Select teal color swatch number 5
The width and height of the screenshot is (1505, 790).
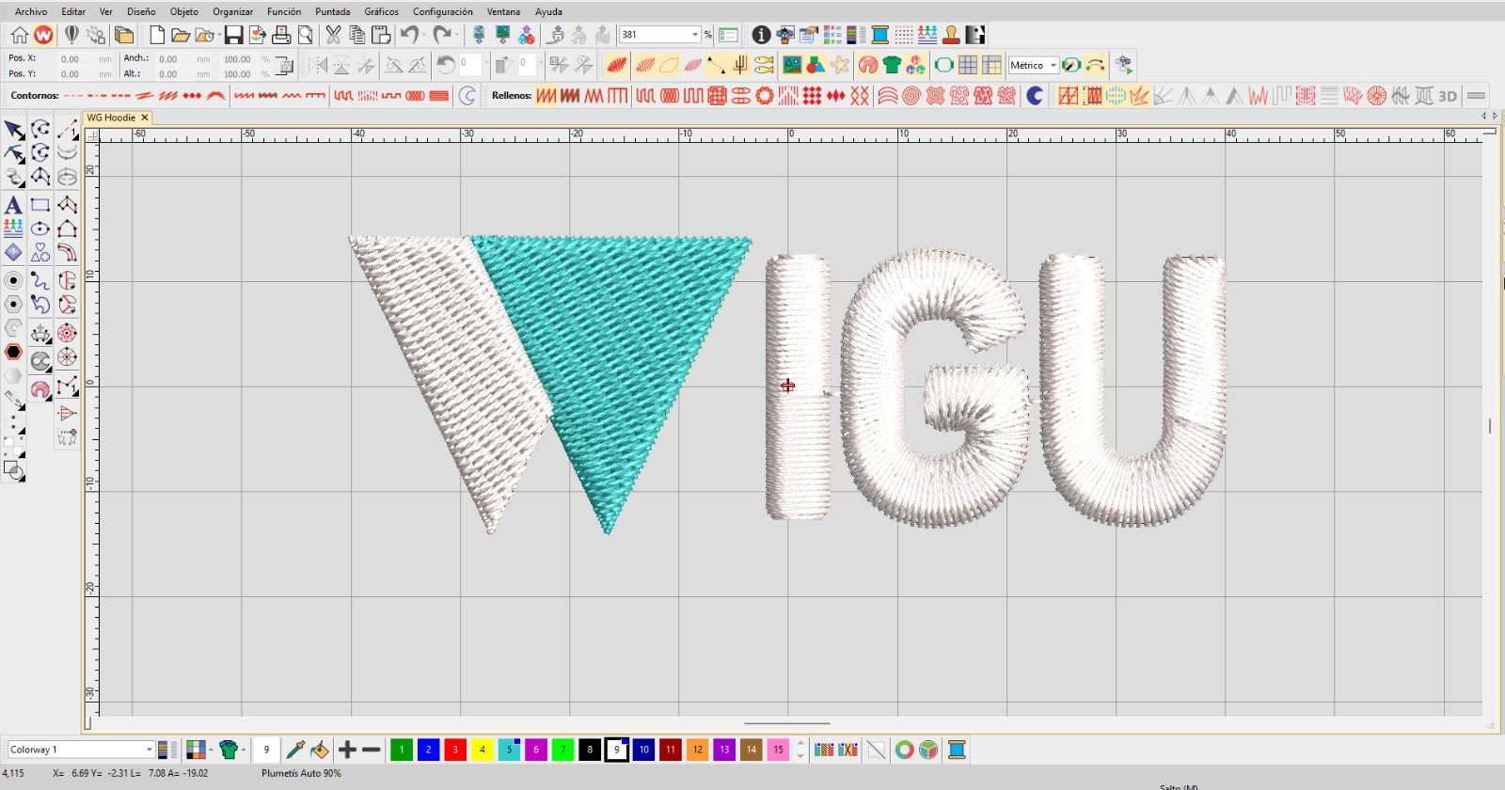click(x=509, y=750)
